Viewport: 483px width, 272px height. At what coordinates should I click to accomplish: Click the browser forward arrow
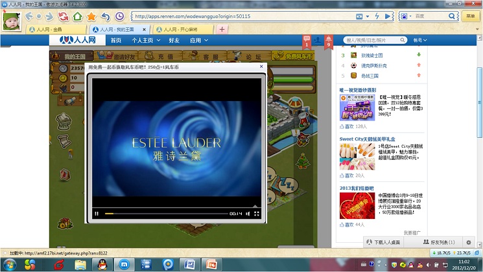49,16
